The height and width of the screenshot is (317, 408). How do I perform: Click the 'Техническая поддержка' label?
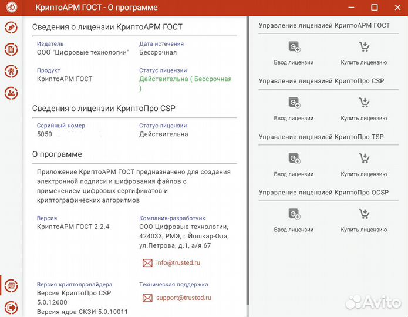tap(174, 284)
